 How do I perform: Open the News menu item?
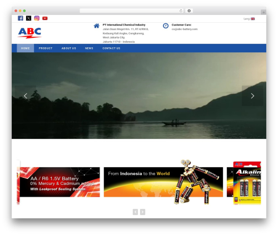coord(89,48)
